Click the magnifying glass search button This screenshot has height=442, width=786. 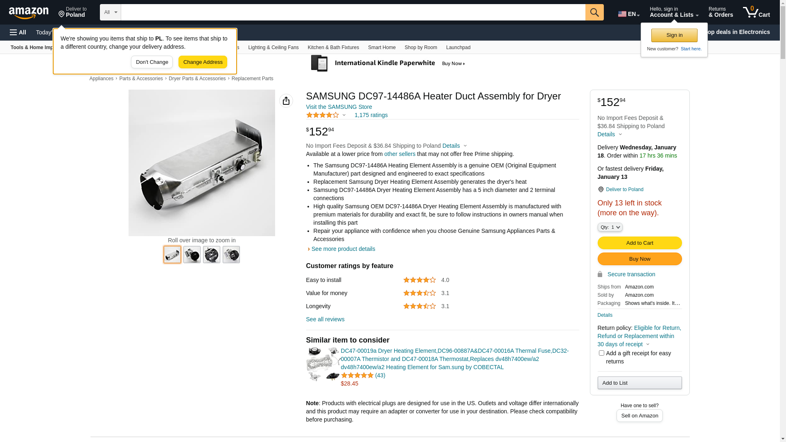[x=594, y=12]
